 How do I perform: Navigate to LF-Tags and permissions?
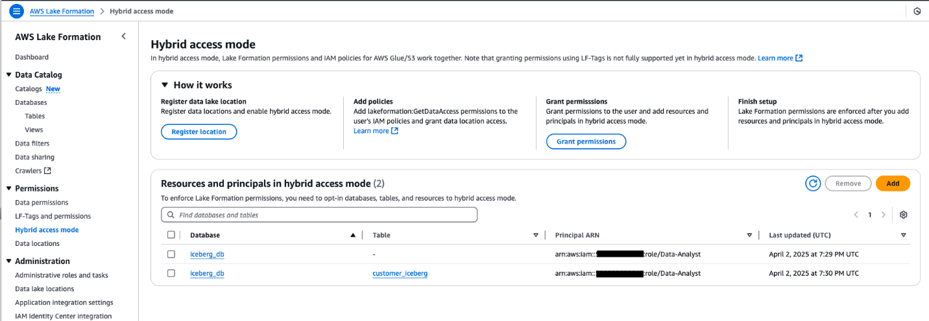click(53, 216)
